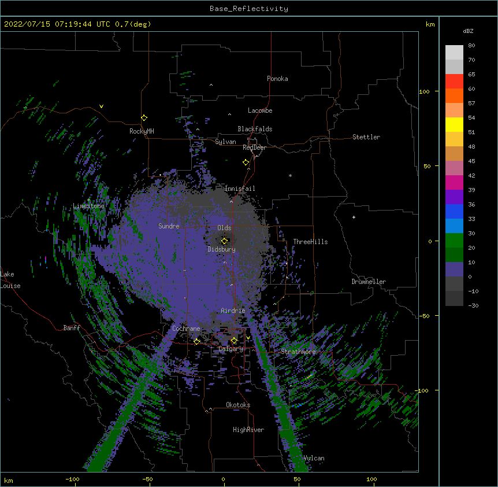Viewport: 498px width, 487px height.
Task: Click the Lake Louise label
Action: point(10,280)
